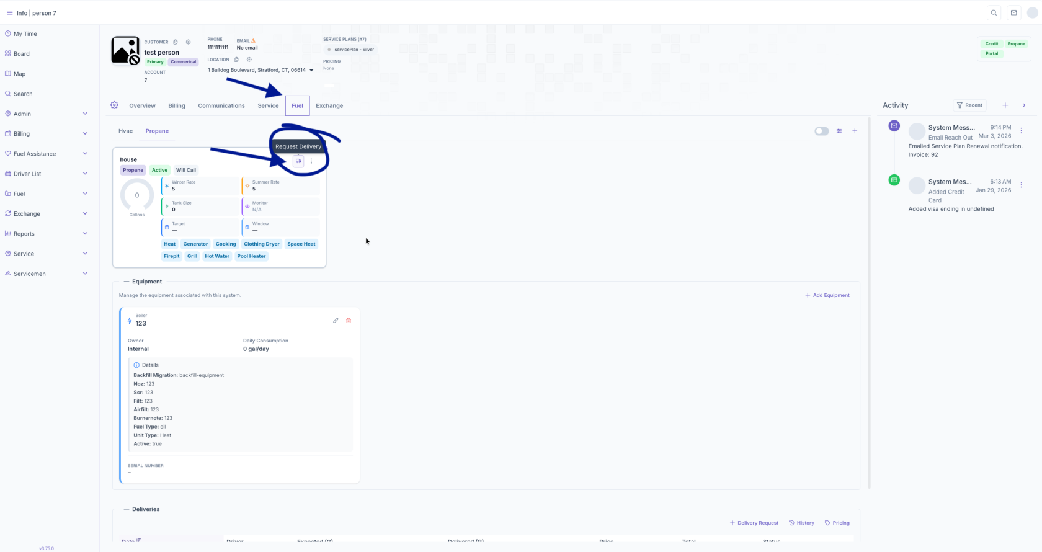
Task: Click the Request Delivery truck icon
Action: pos(298,161)
